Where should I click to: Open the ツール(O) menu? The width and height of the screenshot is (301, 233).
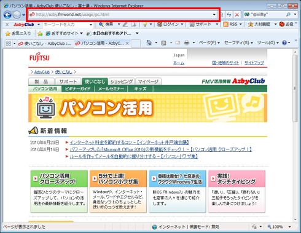(268, 42)
